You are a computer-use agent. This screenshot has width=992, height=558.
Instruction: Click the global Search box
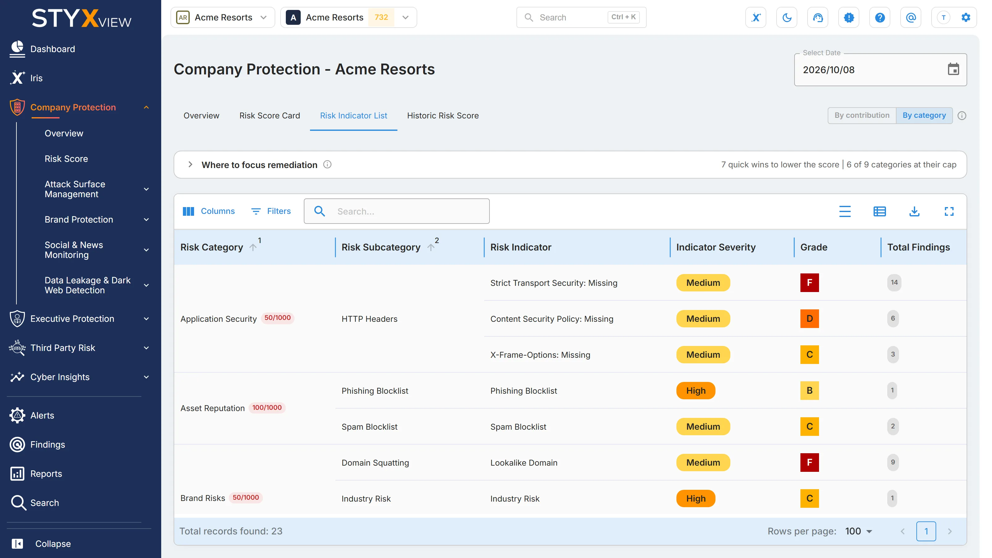581,17
